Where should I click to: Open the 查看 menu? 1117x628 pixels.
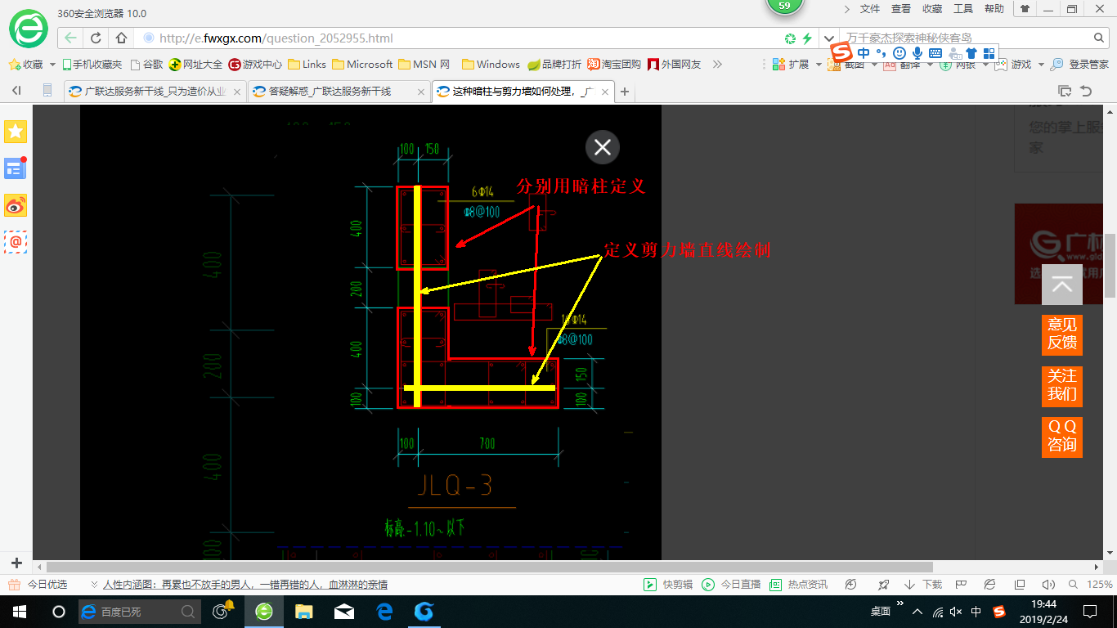[x=901, y=9]
